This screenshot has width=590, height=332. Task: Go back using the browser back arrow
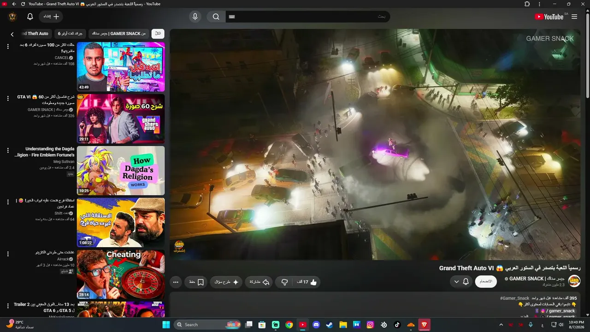[14, 4]
